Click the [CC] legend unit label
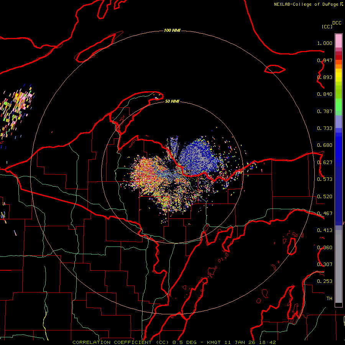This screenshot has height=345, width=345. [327, 26]
